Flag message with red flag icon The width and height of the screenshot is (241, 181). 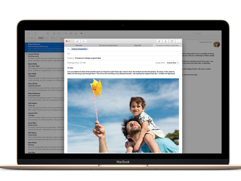[81, 34]
